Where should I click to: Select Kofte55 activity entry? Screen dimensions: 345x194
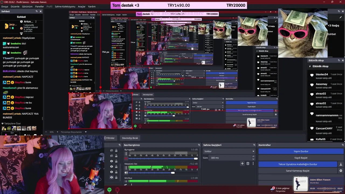(x=326, y=139)
